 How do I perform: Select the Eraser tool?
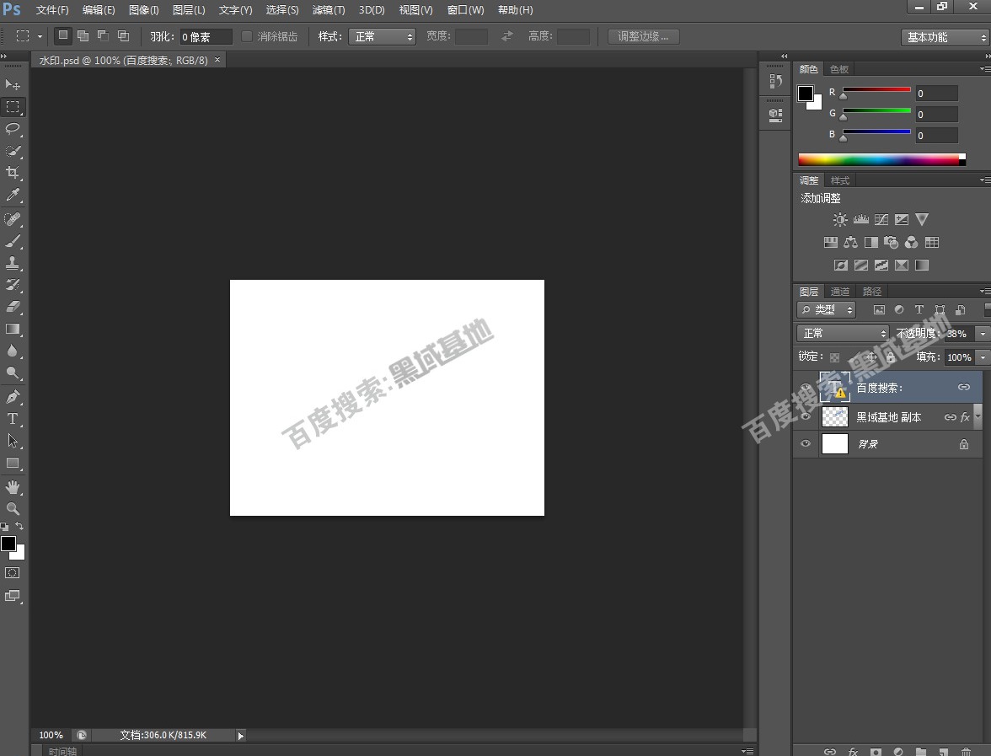pyautogui.click(x=13, y=307)
